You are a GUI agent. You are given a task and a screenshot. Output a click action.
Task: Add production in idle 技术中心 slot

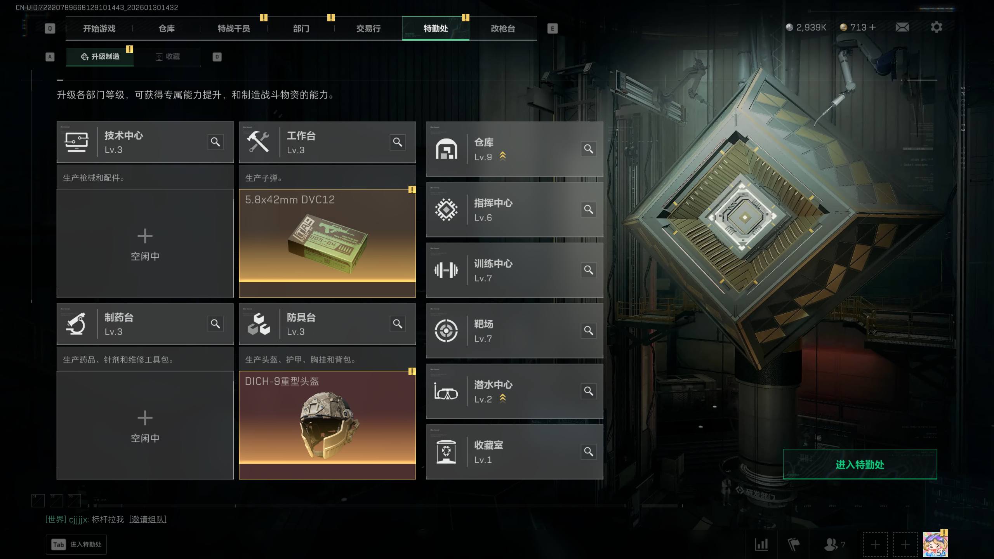pyautogui.click(x=145, y=243)
